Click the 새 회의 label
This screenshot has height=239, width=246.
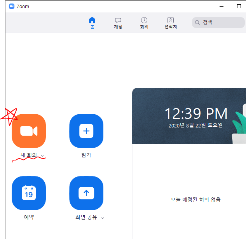click(x=28, y=155)
